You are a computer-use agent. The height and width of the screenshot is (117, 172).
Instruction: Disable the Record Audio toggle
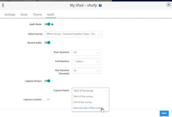point(47,42)
